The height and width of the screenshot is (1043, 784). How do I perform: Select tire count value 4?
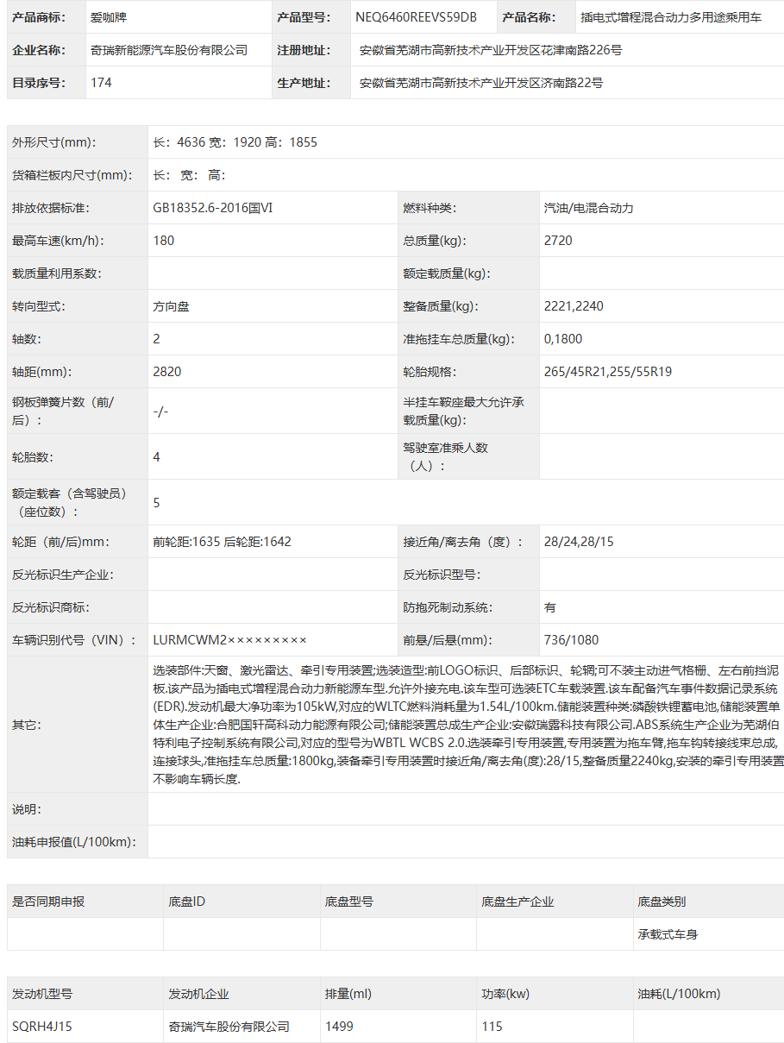156,456
